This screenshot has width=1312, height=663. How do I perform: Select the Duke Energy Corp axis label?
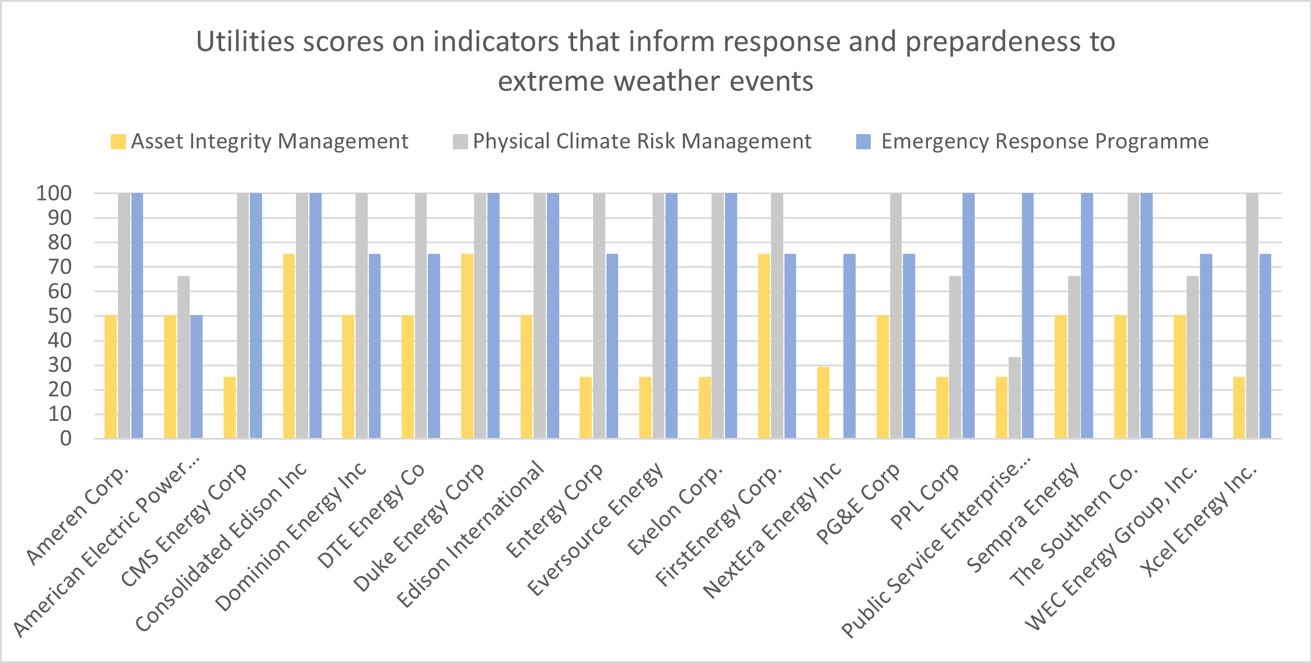[419, 527]
